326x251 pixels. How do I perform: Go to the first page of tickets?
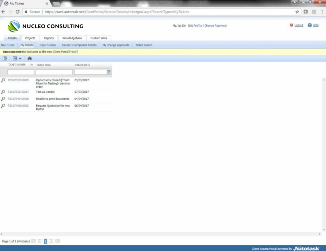33,241
